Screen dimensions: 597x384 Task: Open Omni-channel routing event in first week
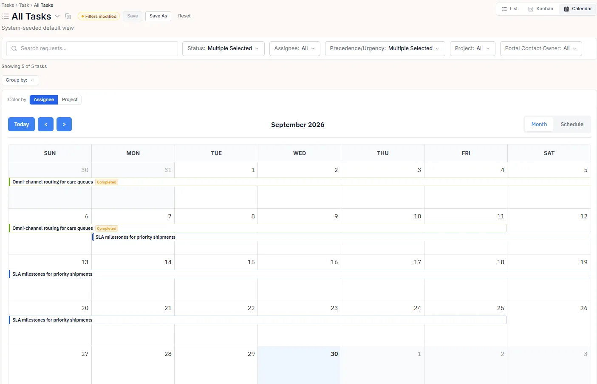(300, 182)
